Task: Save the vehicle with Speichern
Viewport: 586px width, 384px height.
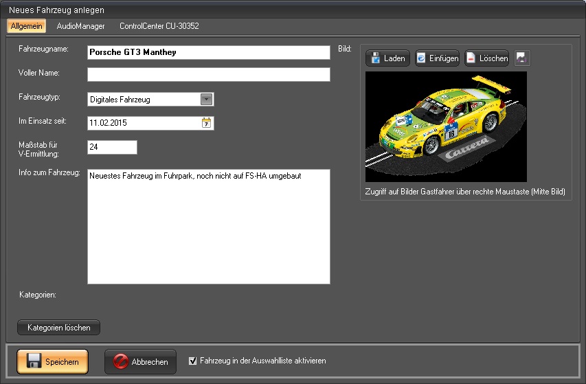Action: click(x=53, y=361)
